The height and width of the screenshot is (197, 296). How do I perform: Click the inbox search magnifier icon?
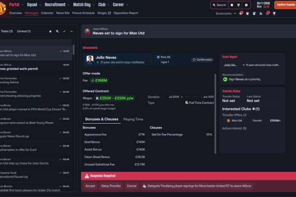(x=57, y=31)
